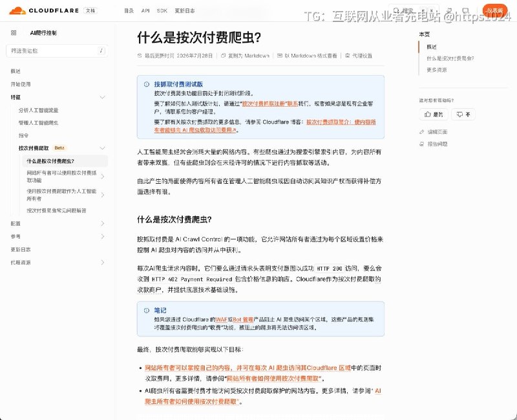Click the icon next to 报告问题
The width and height of the screenshot is (517, 420).
click(x=422, y=144)
